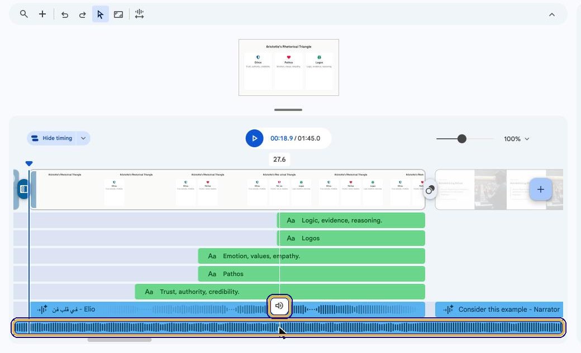Select the "Logic, evidence, reasoning." text clip
The width and height of the screenshot is (581, 353).
(351, 220)
